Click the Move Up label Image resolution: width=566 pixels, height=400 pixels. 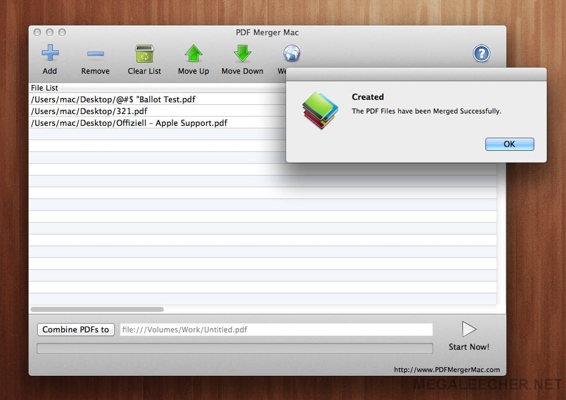(x=194, y=71)
